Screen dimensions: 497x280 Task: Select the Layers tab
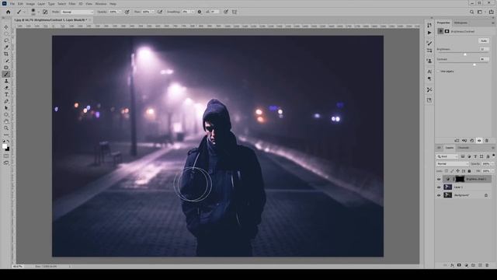[450, 148]
